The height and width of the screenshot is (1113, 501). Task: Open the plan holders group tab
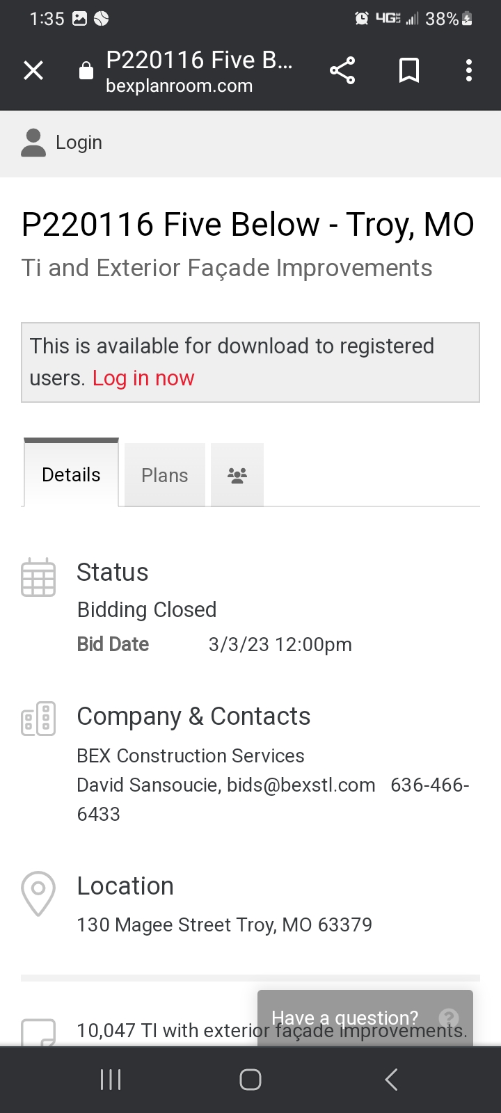[x=237, y=475]
